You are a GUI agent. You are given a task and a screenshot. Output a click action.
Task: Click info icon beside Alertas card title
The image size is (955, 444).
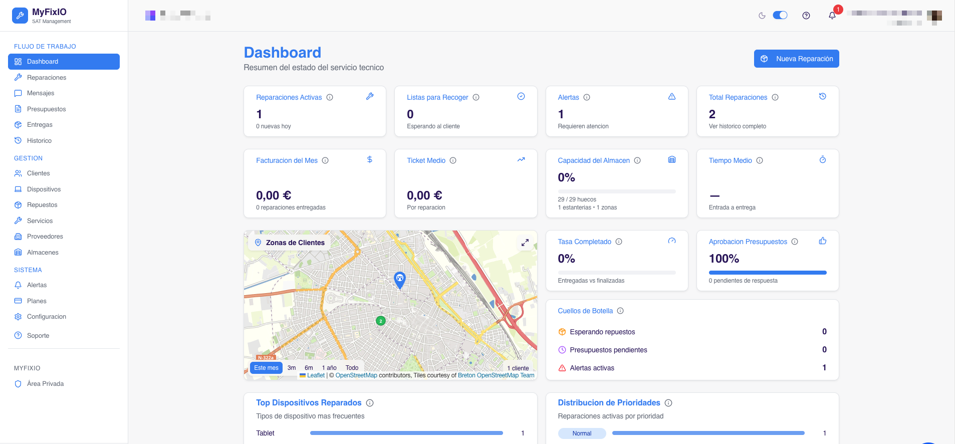coord(587,97)
